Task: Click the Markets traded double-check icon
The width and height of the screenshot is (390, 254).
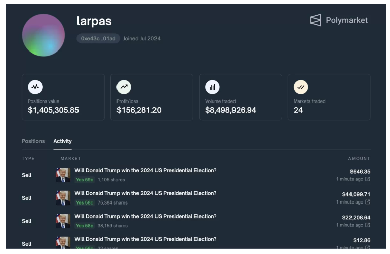Action: click(x=301, y=87)
